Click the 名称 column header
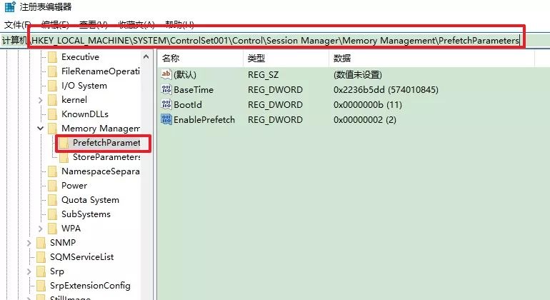 [200, 59]
